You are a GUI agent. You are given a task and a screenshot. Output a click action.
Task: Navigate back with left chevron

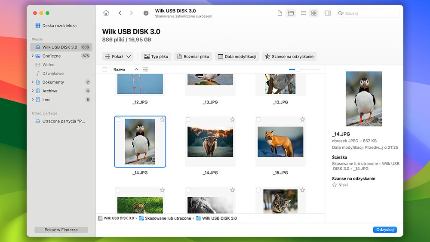coord(120,13)
